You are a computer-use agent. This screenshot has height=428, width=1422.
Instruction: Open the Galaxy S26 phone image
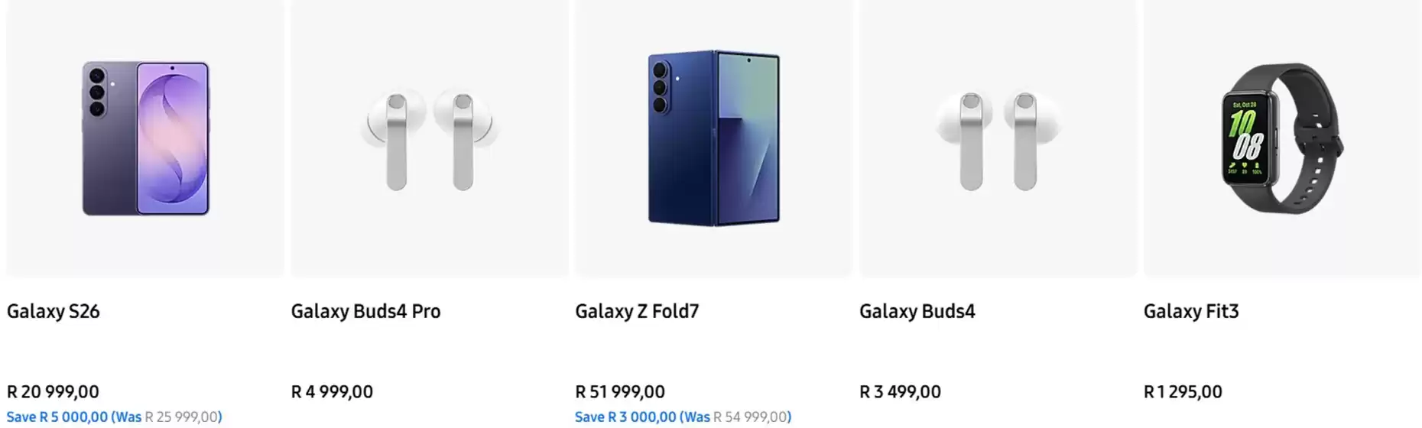click(x=145, y=138)
